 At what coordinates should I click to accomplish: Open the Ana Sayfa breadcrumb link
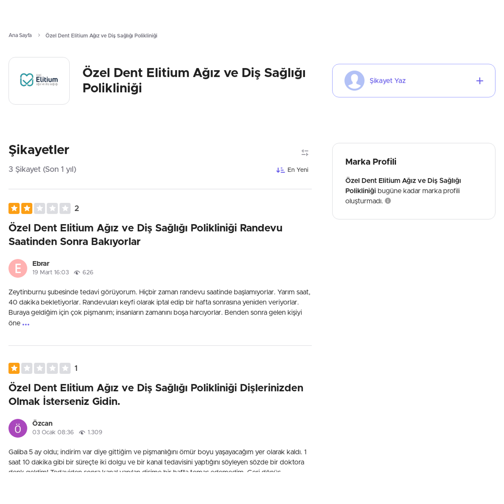[20, 35]
